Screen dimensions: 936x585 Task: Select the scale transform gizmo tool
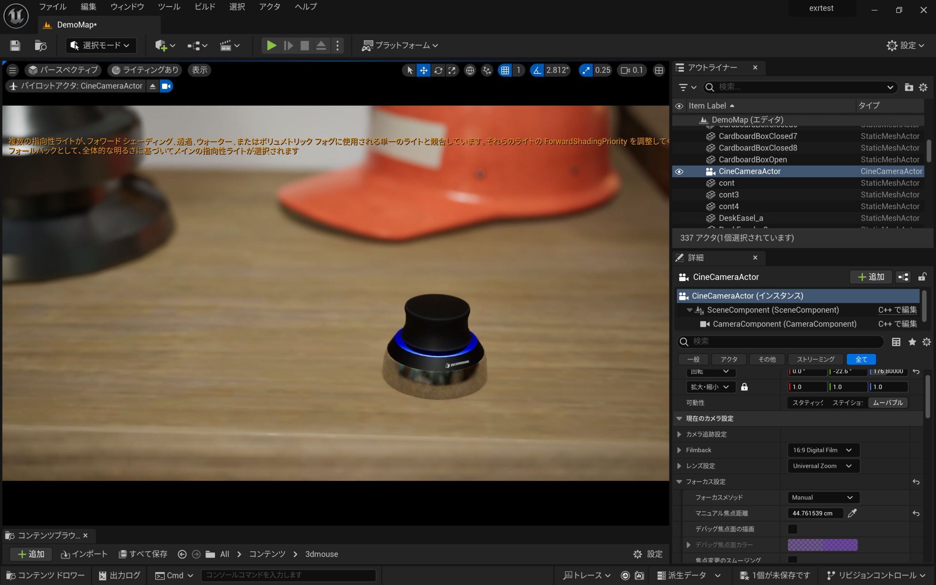452,71
